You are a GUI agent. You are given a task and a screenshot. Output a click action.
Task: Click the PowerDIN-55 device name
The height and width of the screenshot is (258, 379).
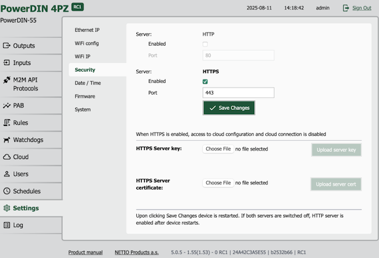19,21
